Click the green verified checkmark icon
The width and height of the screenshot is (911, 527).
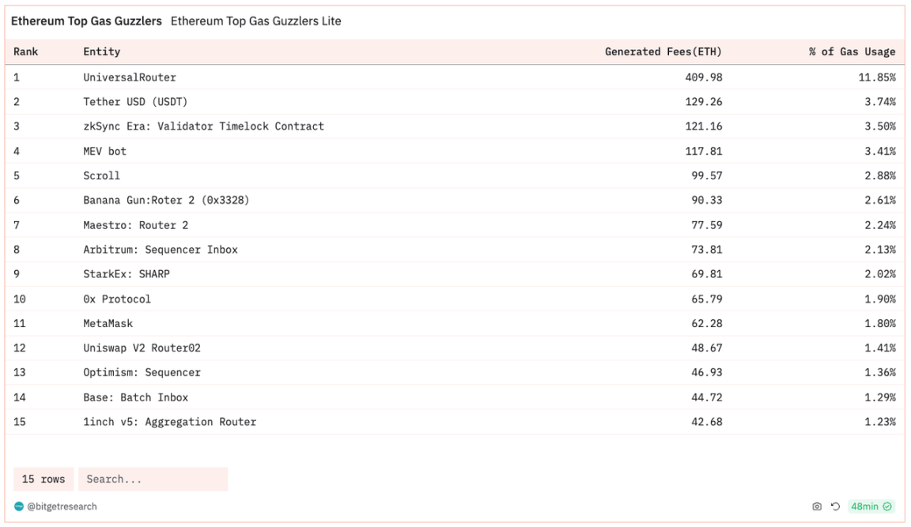(887, 506)
